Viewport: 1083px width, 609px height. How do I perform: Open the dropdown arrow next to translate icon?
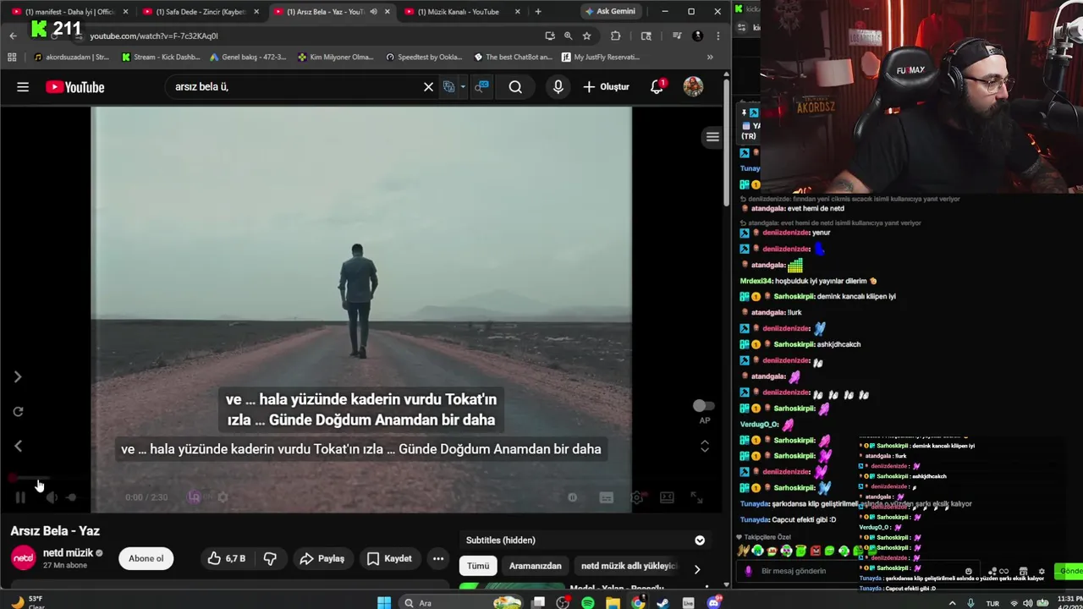(x=463, y=87)
